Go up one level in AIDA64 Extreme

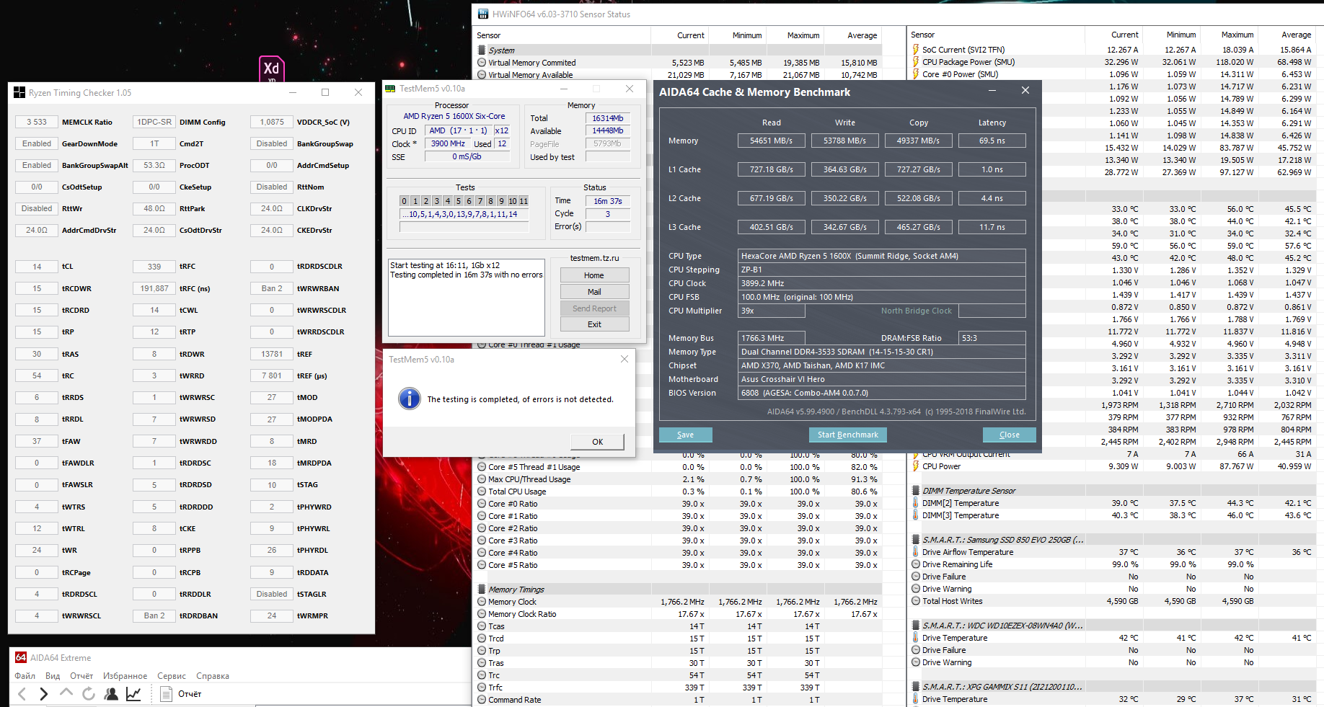(x=66, y=693)
